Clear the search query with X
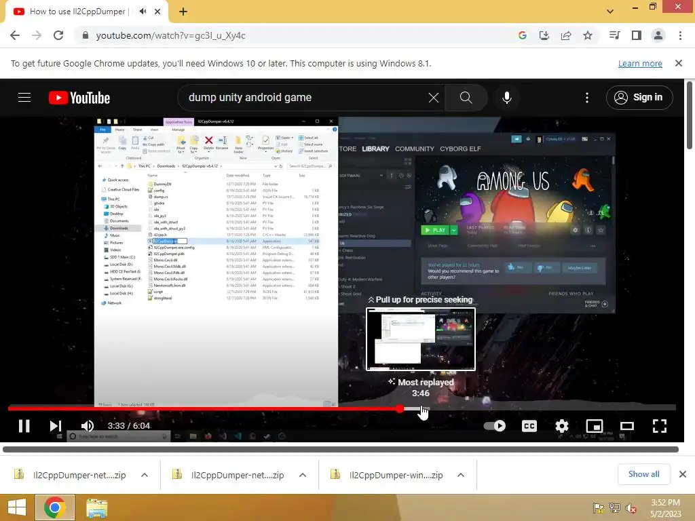The width and height of the screenshot is (695, 521). 434,98
